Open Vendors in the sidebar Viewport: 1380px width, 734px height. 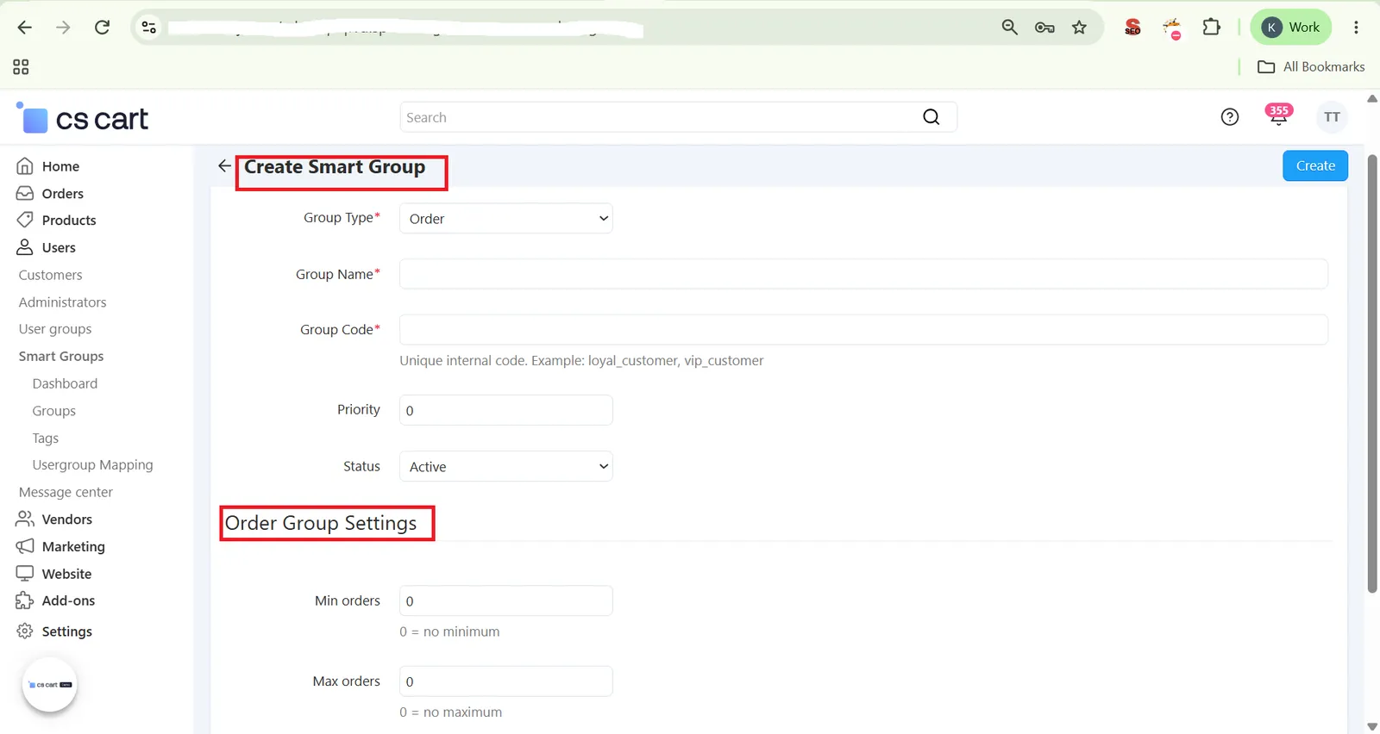pos(54,519)
